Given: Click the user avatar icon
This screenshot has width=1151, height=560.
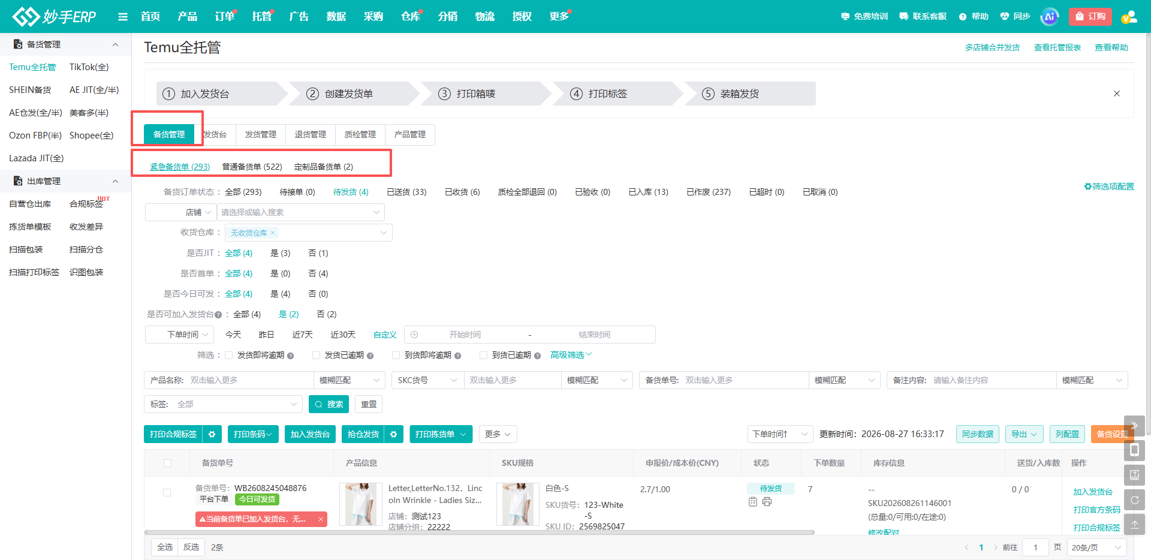Looking at the screenshot, I should (1129, 17).
